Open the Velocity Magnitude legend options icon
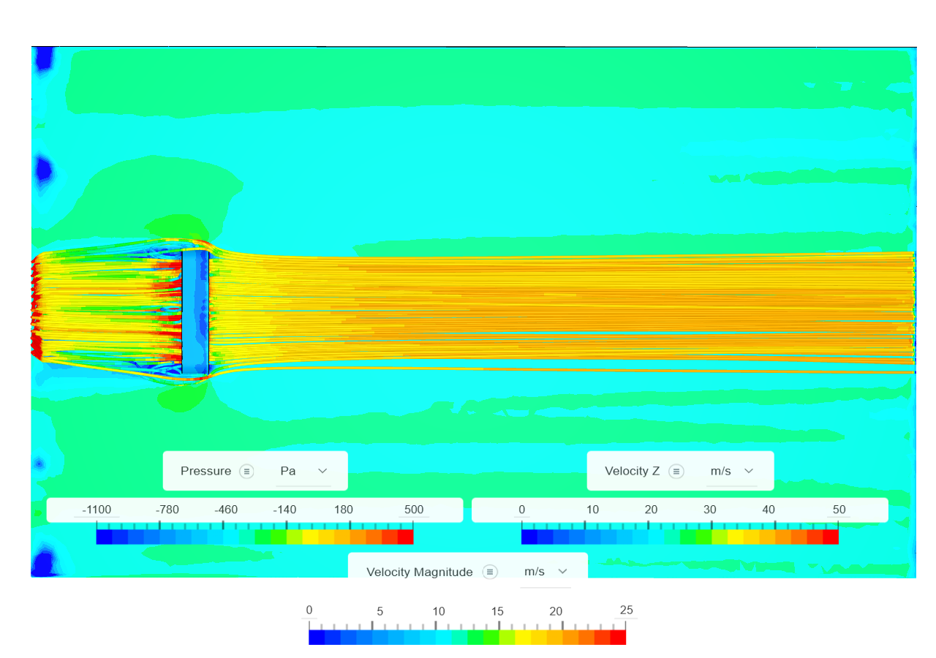 (x=490, y=572)
